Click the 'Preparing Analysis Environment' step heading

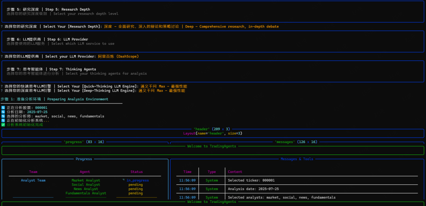coord(78,99)
